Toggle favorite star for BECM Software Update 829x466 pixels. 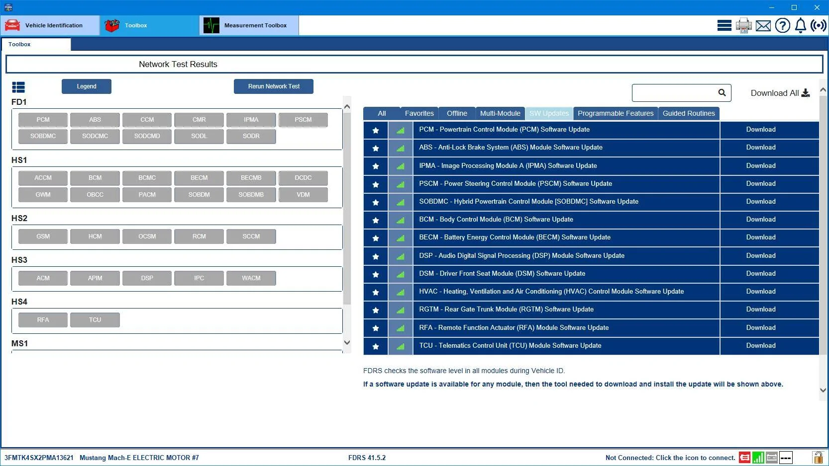(x=376, y=238)
